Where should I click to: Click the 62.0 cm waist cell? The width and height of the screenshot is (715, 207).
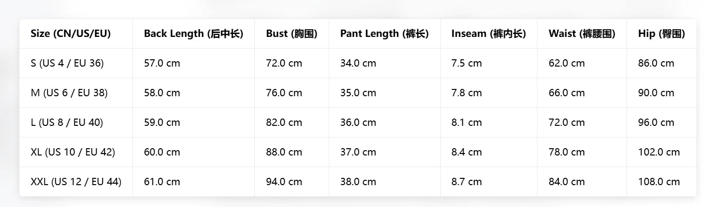point(567,63)
